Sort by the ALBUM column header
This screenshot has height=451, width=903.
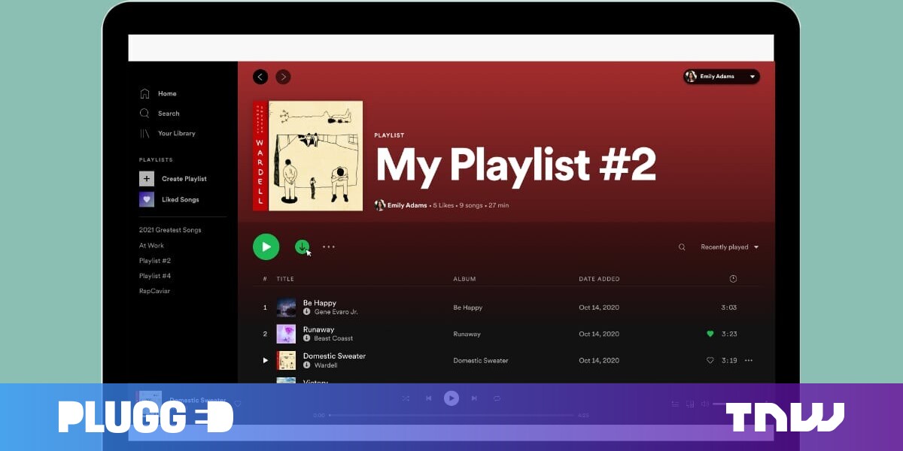point(464,279)
